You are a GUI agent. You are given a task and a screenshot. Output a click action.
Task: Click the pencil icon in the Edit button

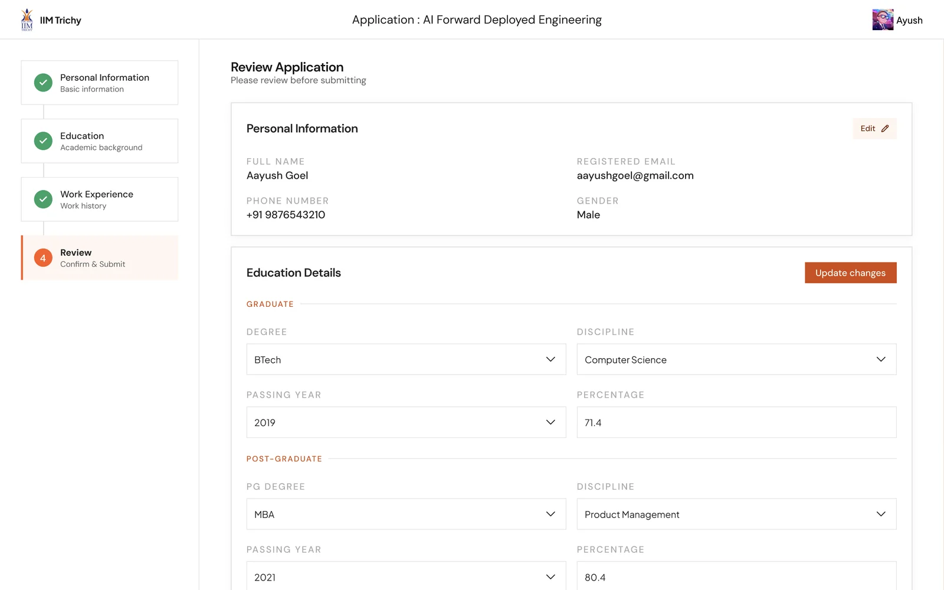(885, 129)
